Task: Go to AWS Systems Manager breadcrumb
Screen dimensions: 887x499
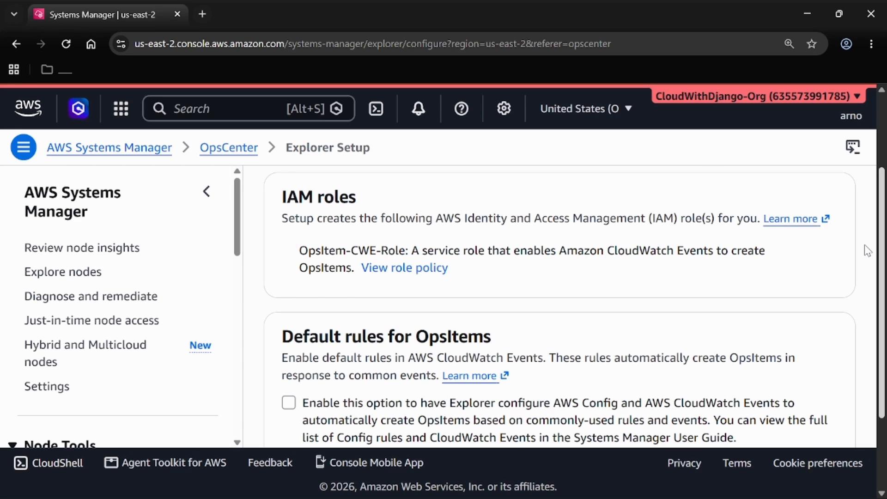Action: [109, 147]
